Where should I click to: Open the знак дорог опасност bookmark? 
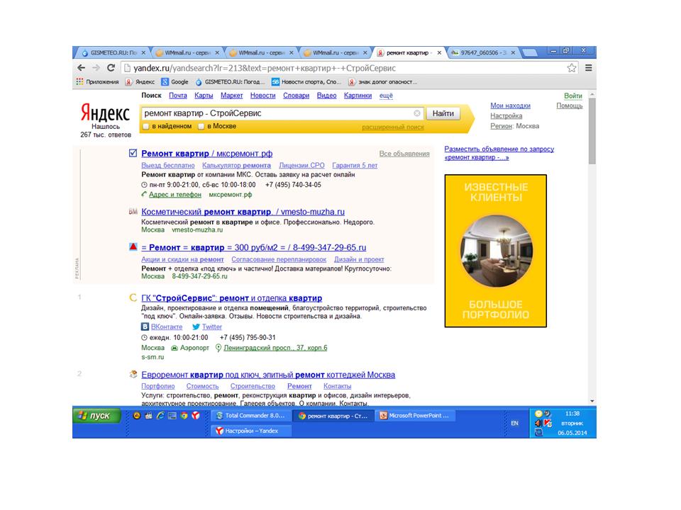[382, 81]
